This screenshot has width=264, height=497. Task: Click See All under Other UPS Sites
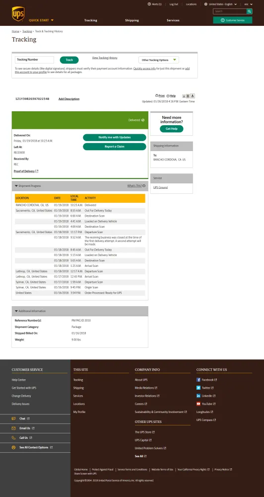pos(140,456)
